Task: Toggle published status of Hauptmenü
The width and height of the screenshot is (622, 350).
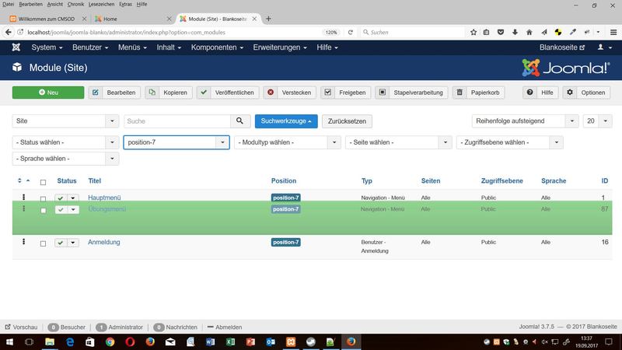Action: coord(61,198)
